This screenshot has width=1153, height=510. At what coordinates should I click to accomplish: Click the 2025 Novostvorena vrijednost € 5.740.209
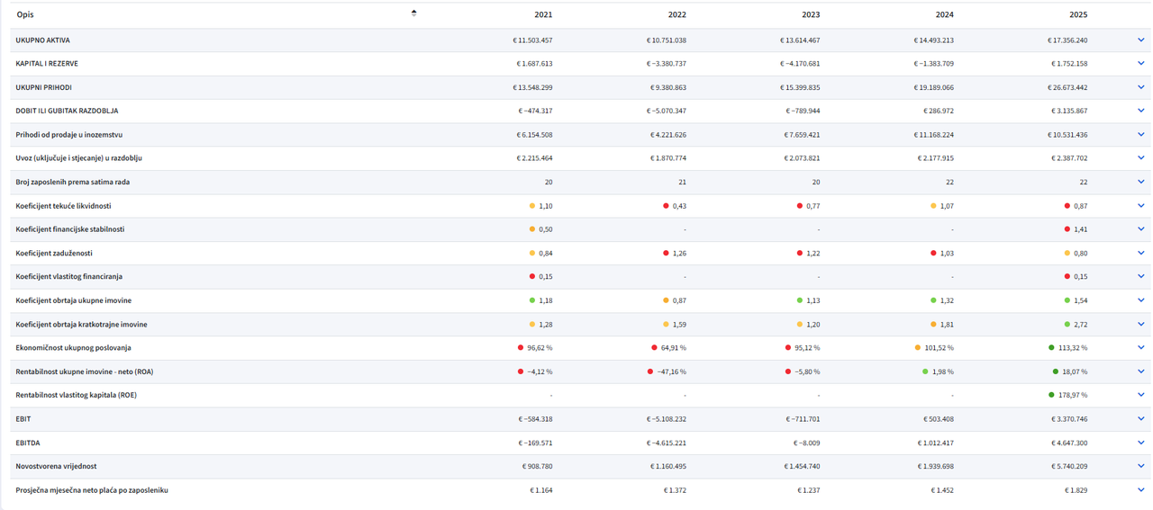click(1069, 466)
